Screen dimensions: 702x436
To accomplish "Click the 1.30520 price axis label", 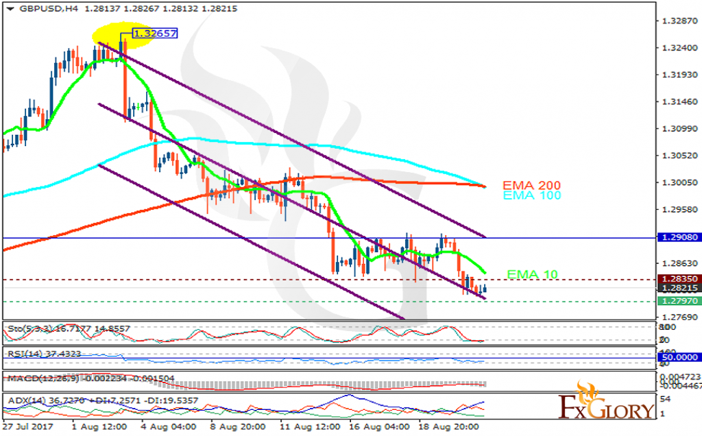I will click(679, 156).
